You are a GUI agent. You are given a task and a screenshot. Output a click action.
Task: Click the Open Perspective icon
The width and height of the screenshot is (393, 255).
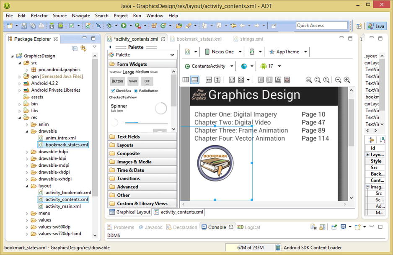pos(359,26)
